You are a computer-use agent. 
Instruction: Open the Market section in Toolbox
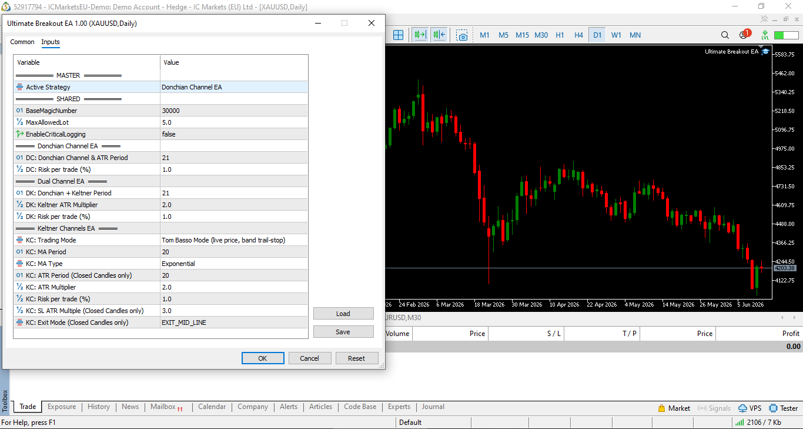[x=674, y=408]
